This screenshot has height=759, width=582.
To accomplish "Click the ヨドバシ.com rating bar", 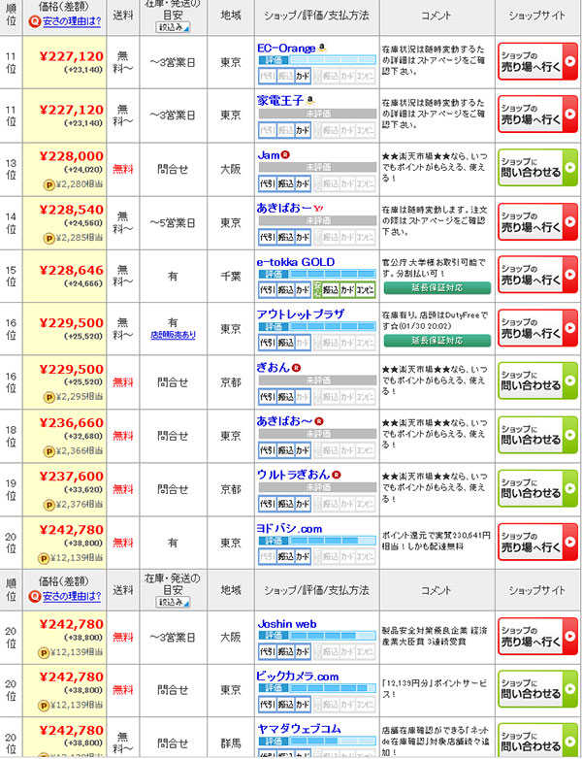I will pos(317,541).
